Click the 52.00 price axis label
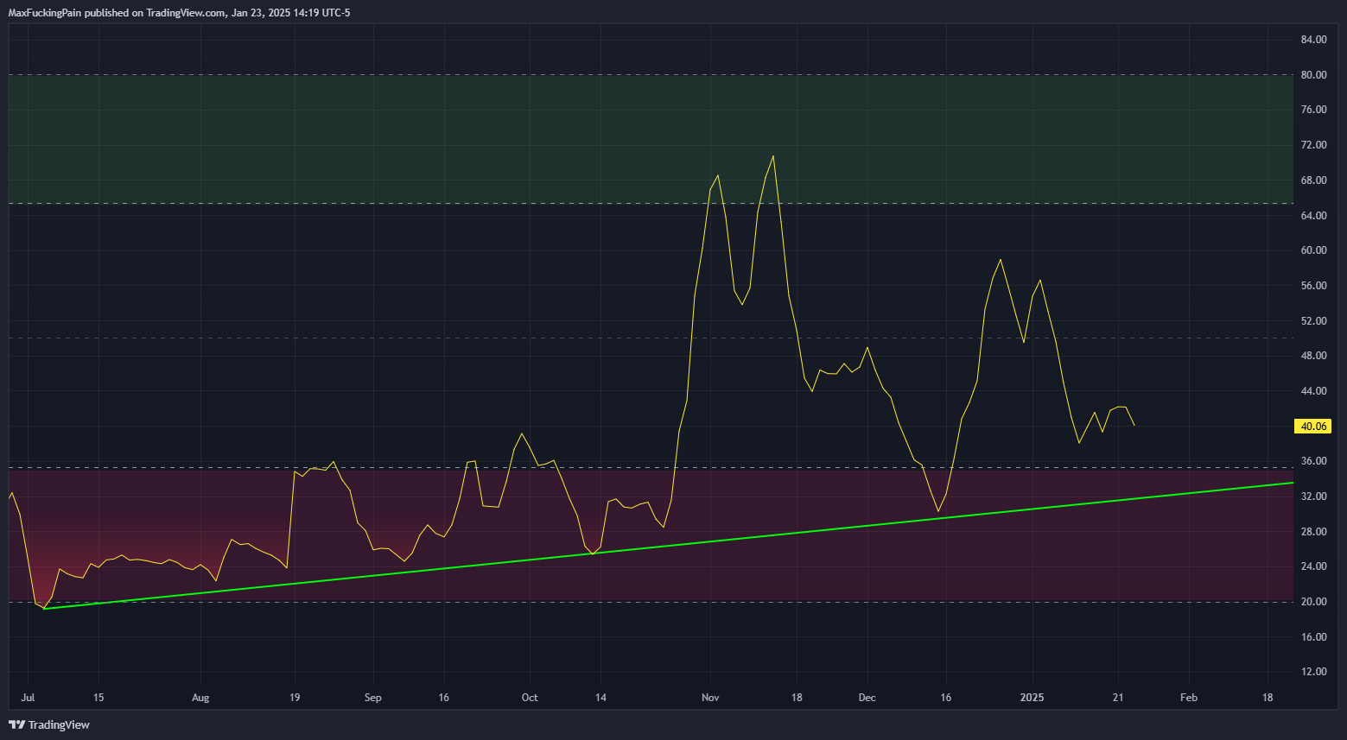Image resolution: width=1347 pixels, height=740 pixels. point(1313,321)
